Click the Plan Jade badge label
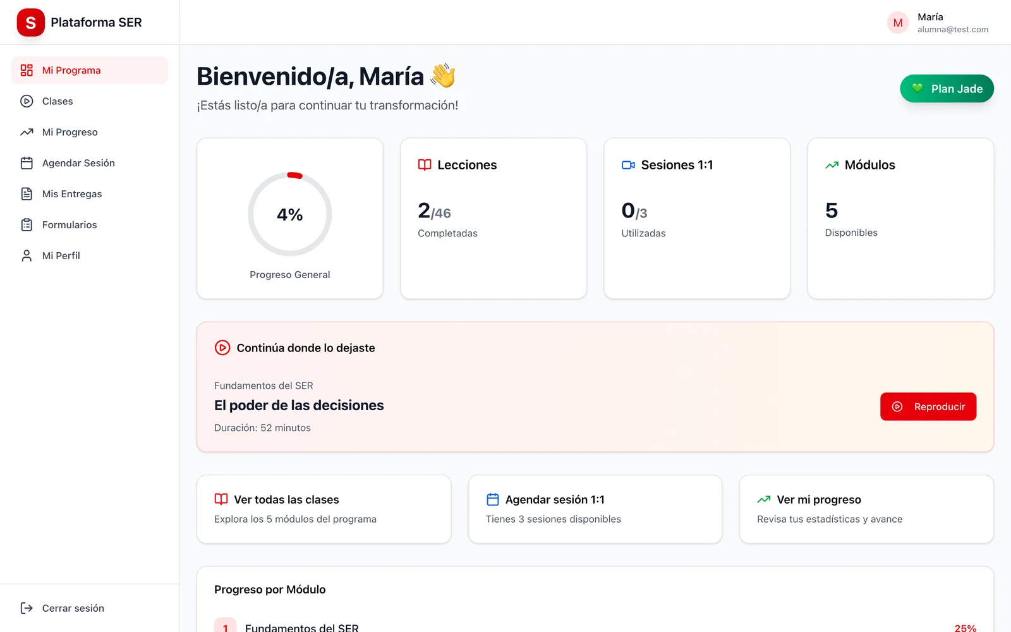Image resolution: width=1011 pixels, height=632 pixels. pyautogui.click(x=957, y=89)
